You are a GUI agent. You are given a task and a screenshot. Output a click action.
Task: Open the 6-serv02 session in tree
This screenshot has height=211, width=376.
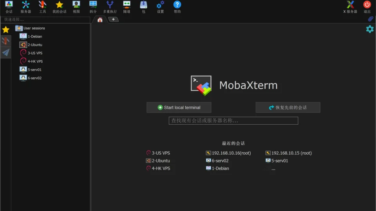31,78
